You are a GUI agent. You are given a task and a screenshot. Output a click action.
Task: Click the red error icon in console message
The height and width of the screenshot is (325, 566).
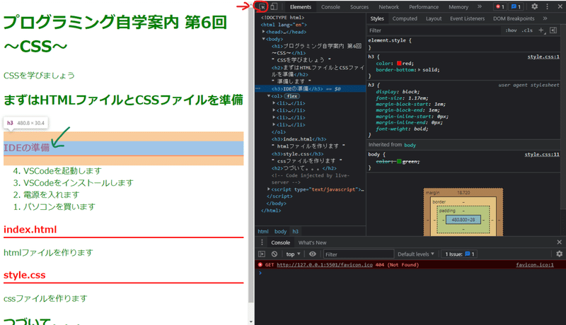pos(260,265)
